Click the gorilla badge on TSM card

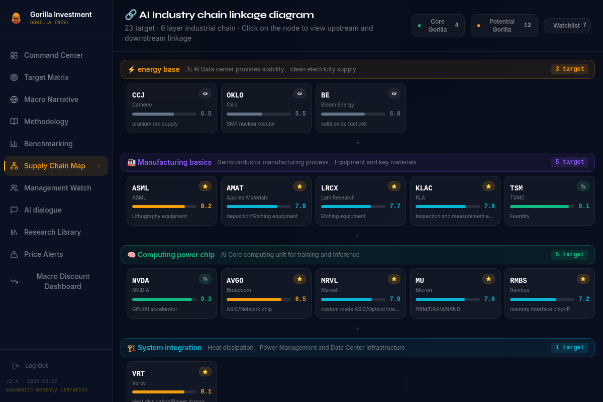tap(583, 186)
